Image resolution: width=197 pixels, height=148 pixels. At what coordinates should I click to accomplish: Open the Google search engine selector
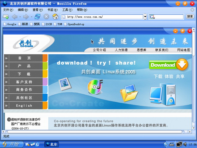(152, 17)
